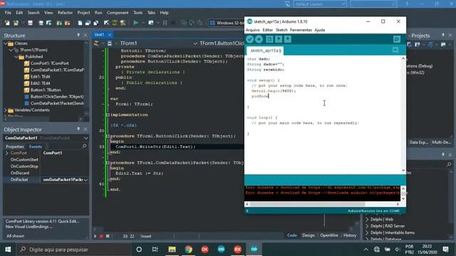This screenshot has width=456, height=256.
Task: Select Edit1: TEdit in Structure tree
Action: click(x=40, y=77)
